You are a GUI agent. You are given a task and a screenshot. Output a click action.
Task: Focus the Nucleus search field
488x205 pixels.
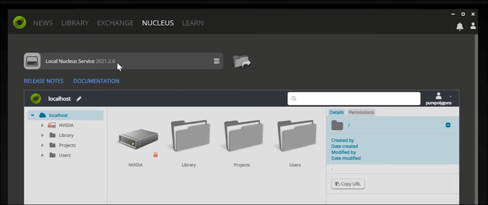click(354, 99)
